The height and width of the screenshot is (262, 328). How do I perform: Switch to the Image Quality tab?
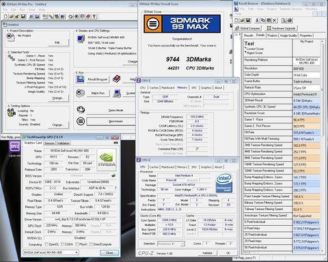point(288,35)
